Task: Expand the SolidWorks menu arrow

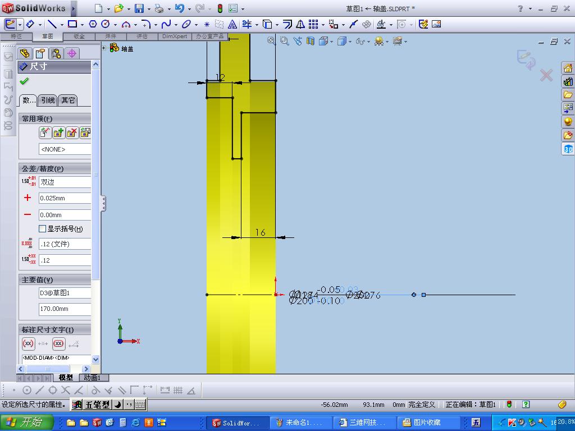Action: point(74,8)
